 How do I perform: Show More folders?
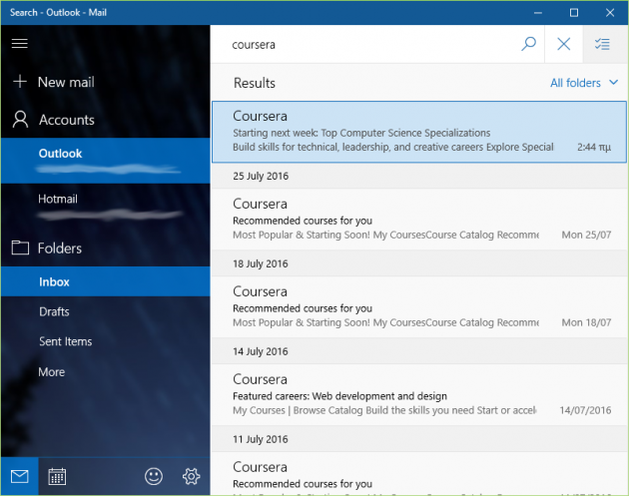[x=105, y=371]
